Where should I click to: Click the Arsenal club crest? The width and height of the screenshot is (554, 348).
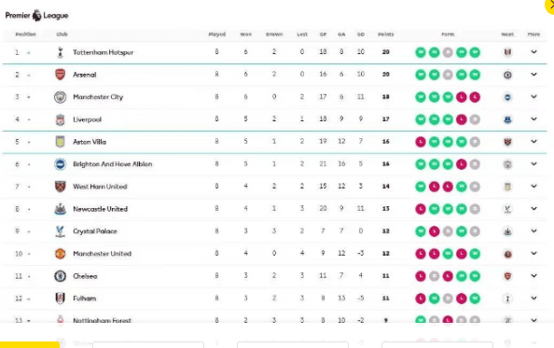60,75
